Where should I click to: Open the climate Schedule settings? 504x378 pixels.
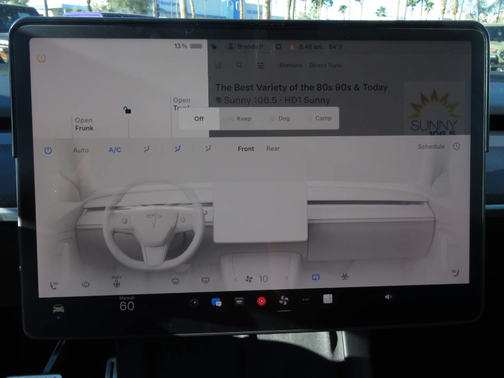[x=431, y=146]
